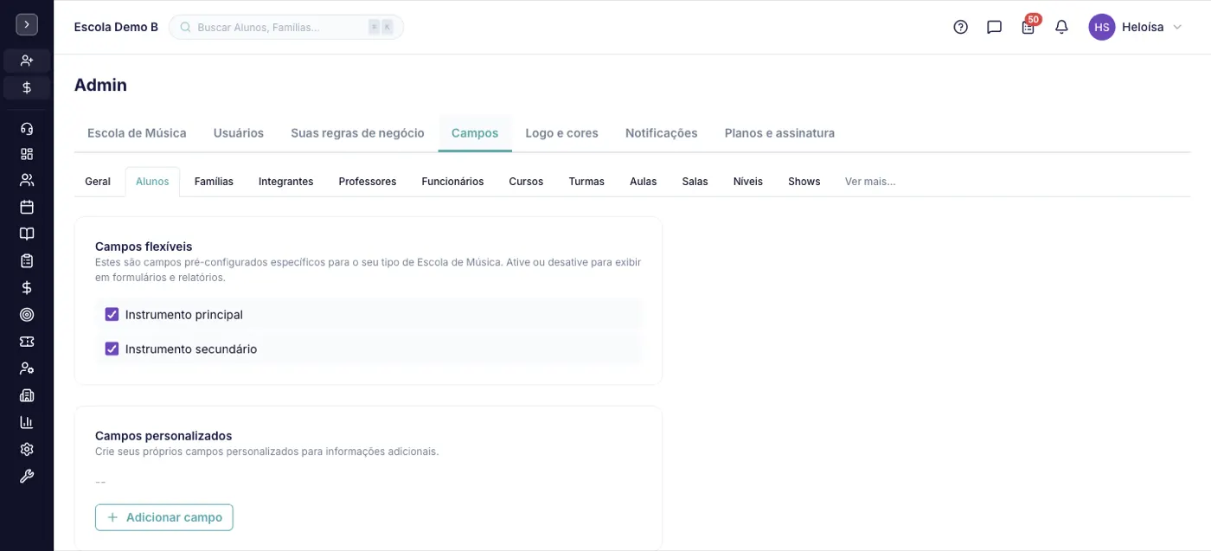Open Planos e assinatura tab
The image size is (1211, 551).
point(779,133)
